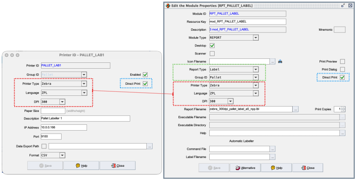Open Group ID dropdown in Module Properties

coord(256,77)
